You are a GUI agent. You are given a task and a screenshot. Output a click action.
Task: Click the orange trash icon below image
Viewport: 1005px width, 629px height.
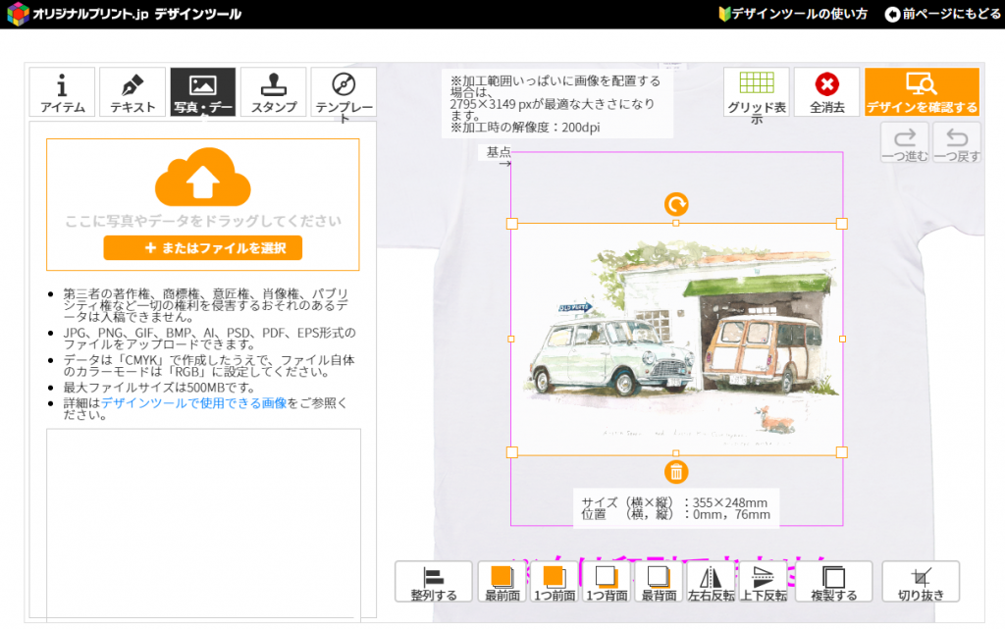676,472
